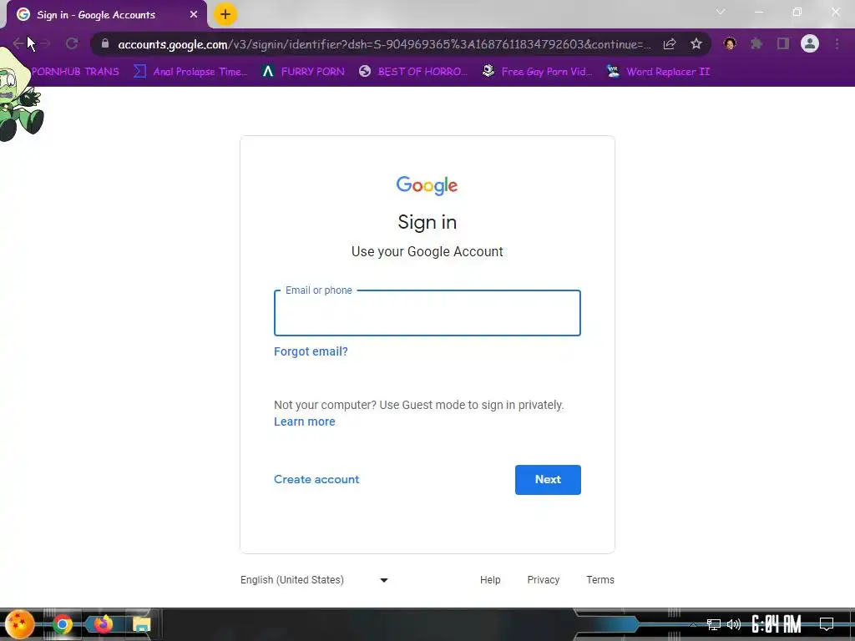
Task: Click the padlock site info icon
Action: (105, 43)
